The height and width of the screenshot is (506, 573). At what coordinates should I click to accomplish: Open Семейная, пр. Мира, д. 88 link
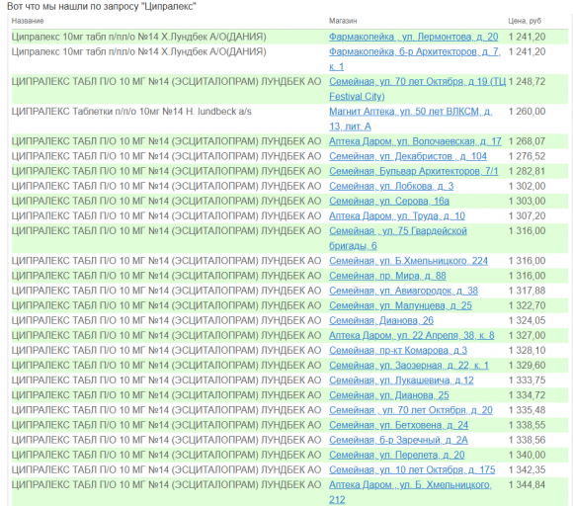[x=387, y=276]
